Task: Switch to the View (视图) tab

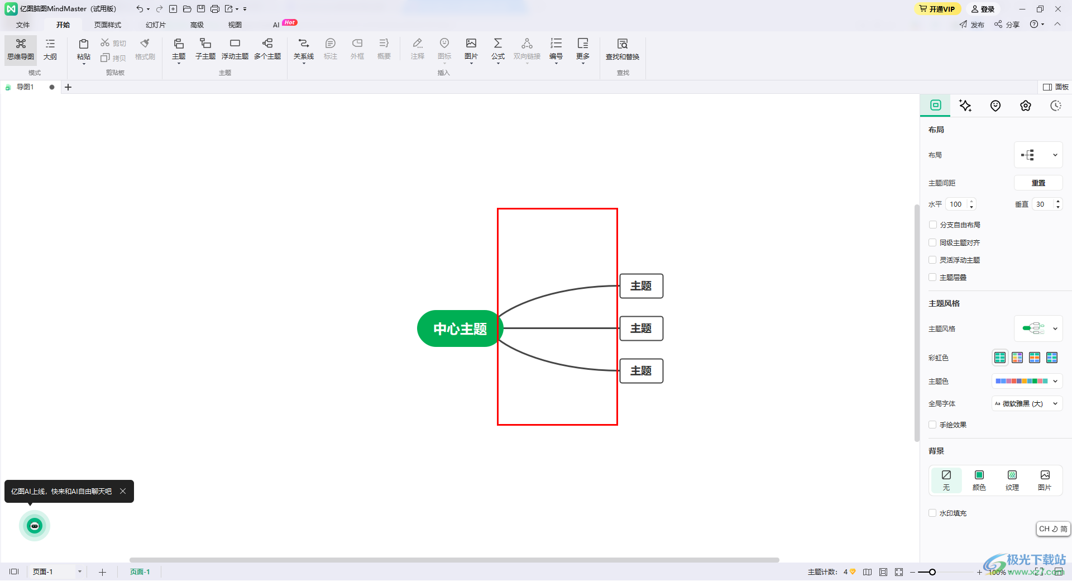Action: pos(235,25)
